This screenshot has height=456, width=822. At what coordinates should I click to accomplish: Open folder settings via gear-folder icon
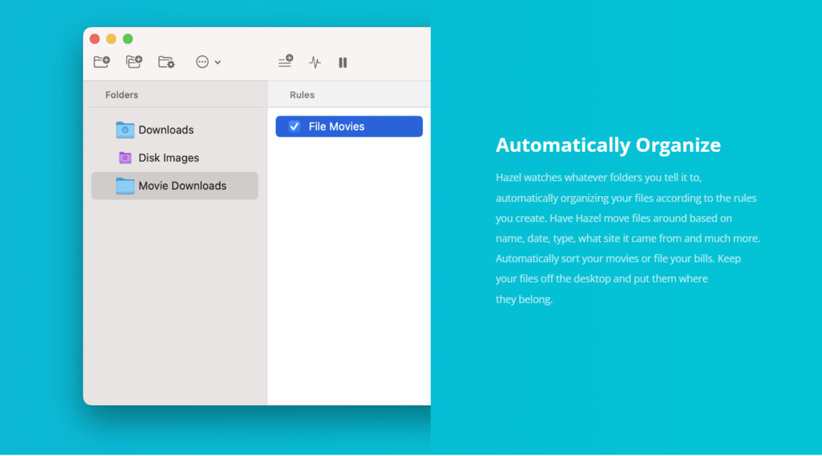[166, 62]
